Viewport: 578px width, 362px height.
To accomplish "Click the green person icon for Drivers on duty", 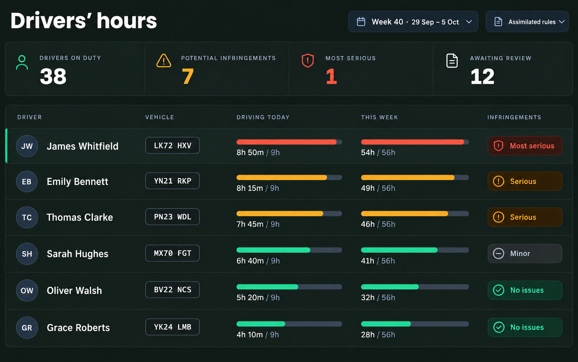I will coord(22,62).
